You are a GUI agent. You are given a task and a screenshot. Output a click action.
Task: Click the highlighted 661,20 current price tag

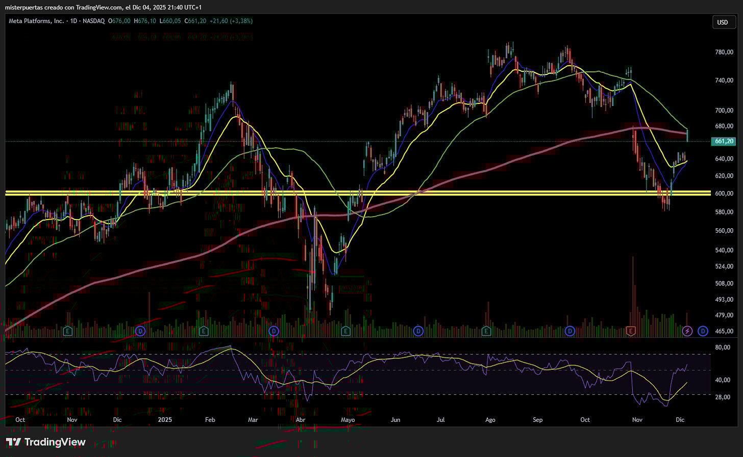point(724,141)
